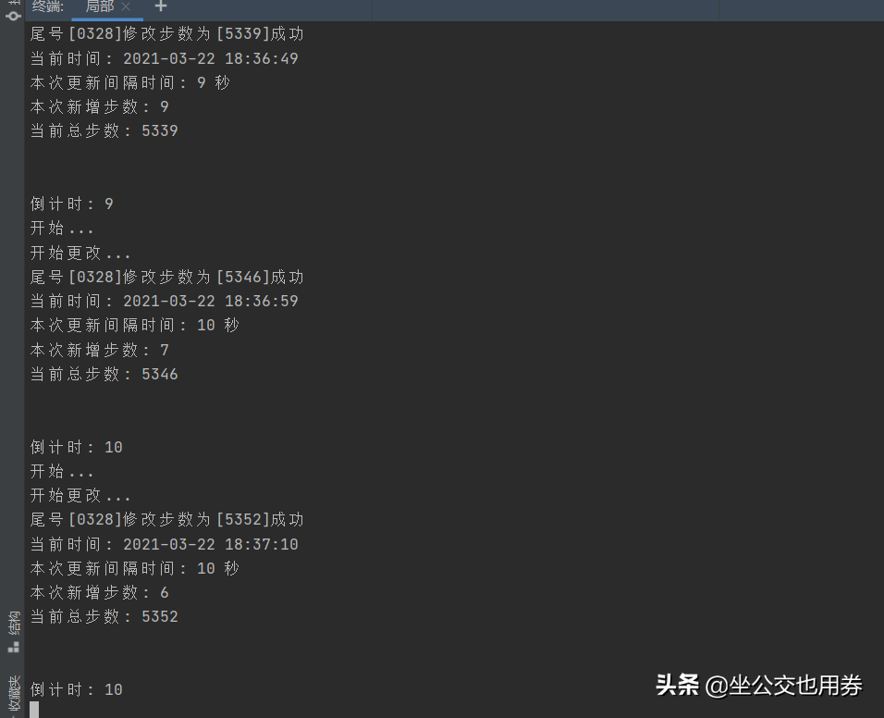Click the line 当前总步数: 5352
This screenshot has width=884, height=718.
[x=104, y=616]
